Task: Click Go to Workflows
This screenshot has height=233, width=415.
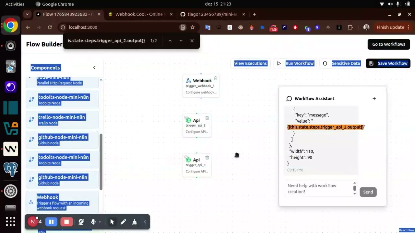Action: (389, 44)
